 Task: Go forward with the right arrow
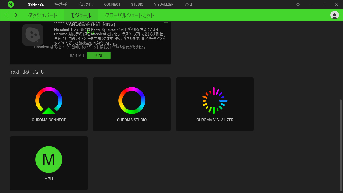[x=16, y=15]
